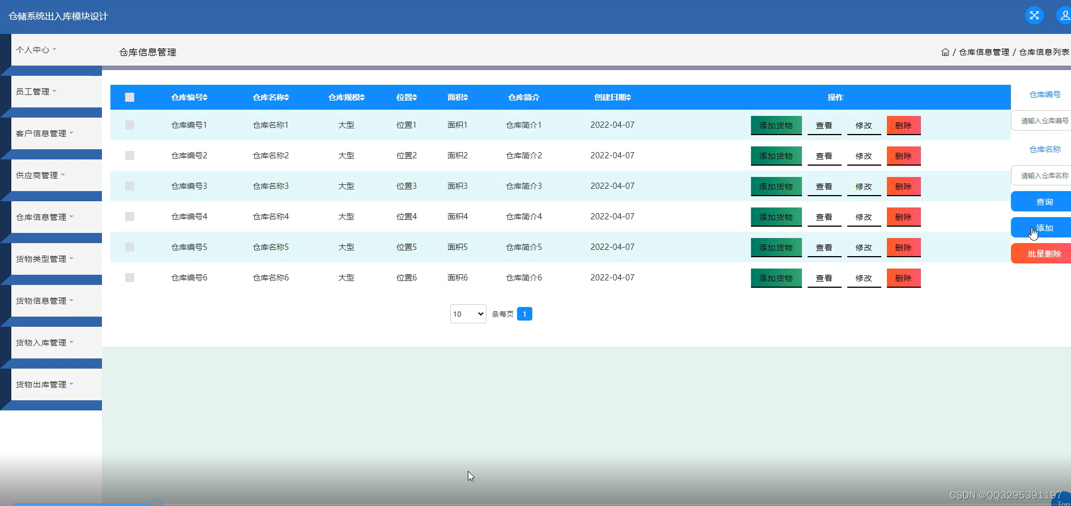Sort by 面积 column arrows
The width and height of the screenshot is (1071, 506).
tap(466, 97)
